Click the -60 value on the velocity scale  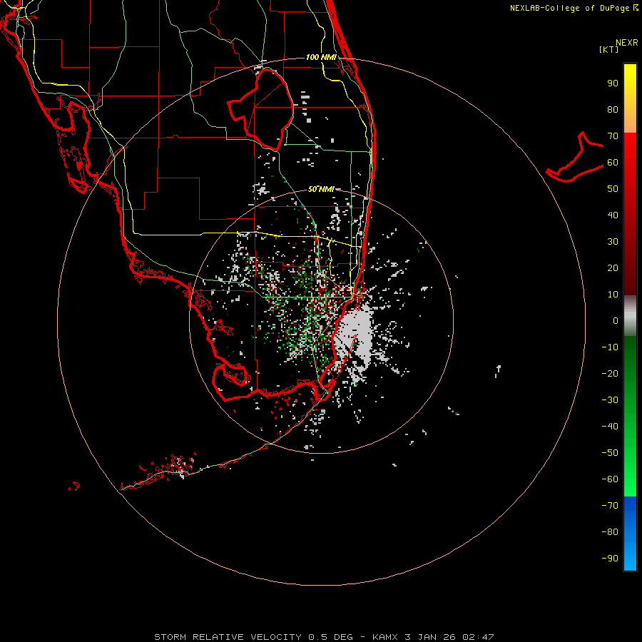point(610,479)
